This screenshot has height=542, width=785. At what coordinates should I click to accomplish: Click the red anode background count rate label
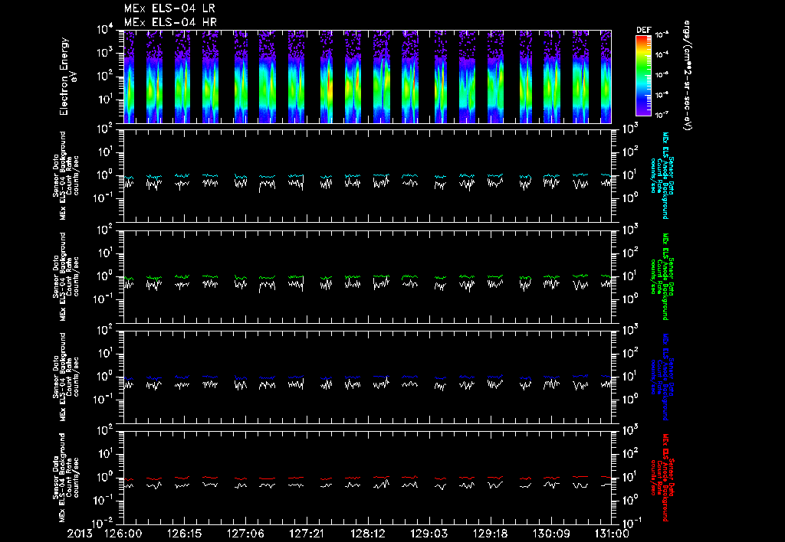(x=662, y=478)
